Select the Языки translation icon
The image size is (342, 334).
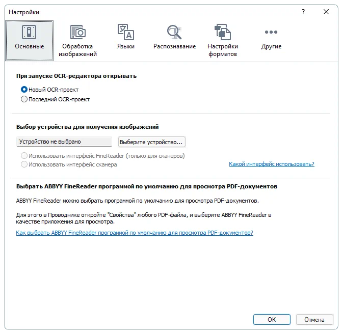(x=126, y=32)
